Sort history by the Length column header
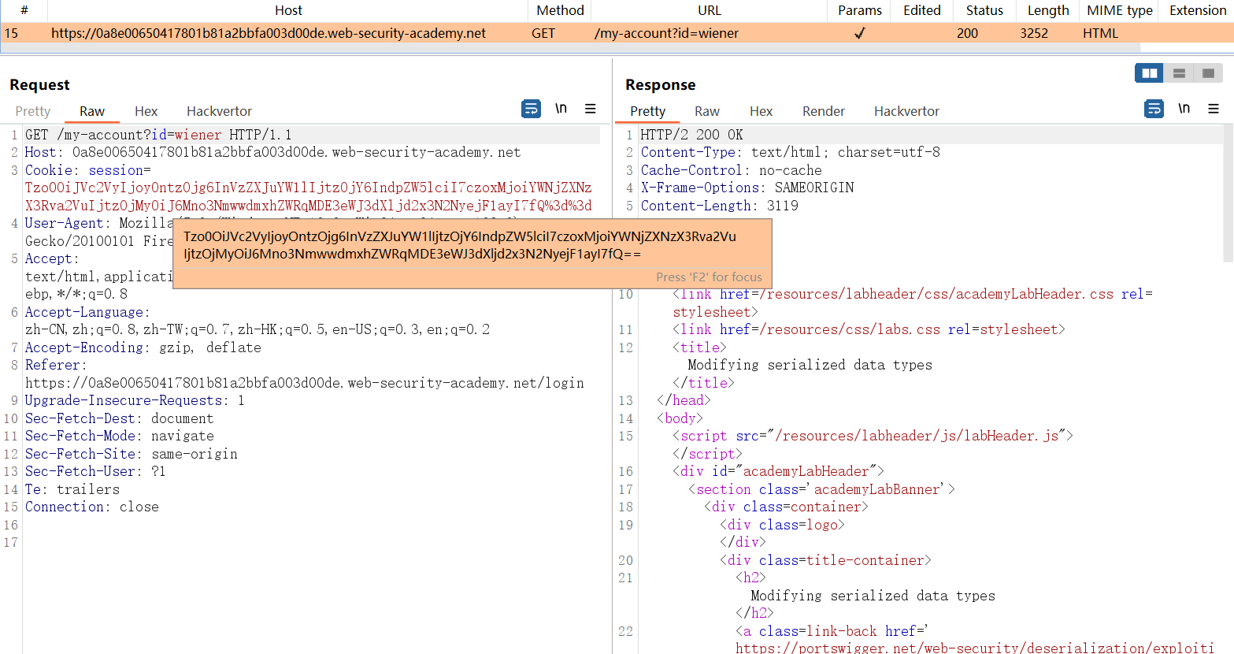The image size is (1234, 654). [x=1047, y=10]
